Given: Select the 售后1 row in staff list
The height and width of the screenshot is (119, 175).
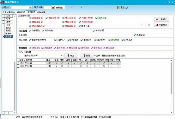Looking at the screenshot, I should click(x=8, y=28).
